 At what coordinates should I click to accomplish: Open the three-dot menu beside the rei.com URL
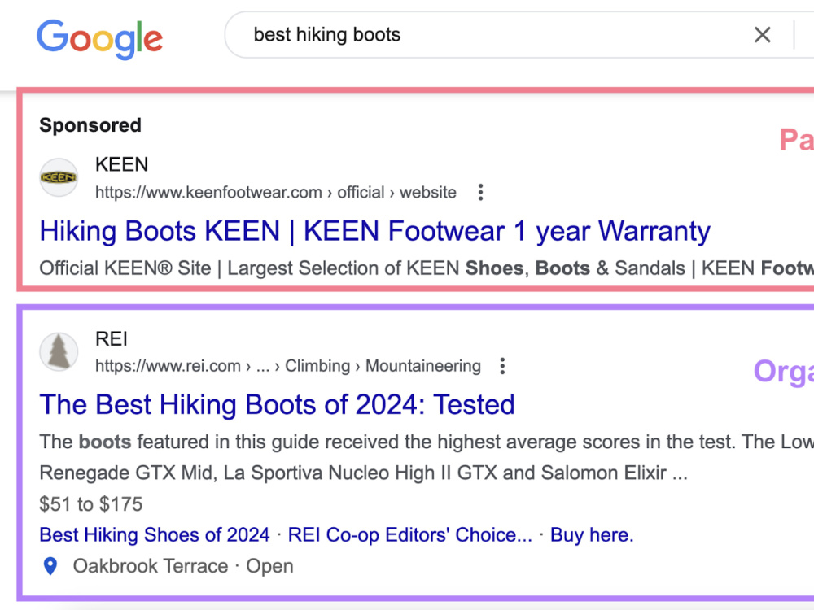(502, 366)
